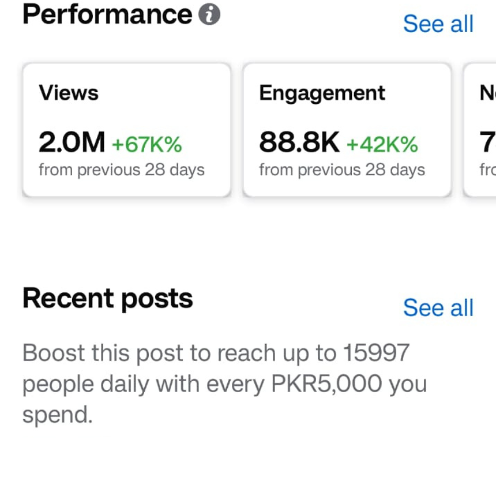Open the Views metric card
496x496 pixels.
point(127,130)
